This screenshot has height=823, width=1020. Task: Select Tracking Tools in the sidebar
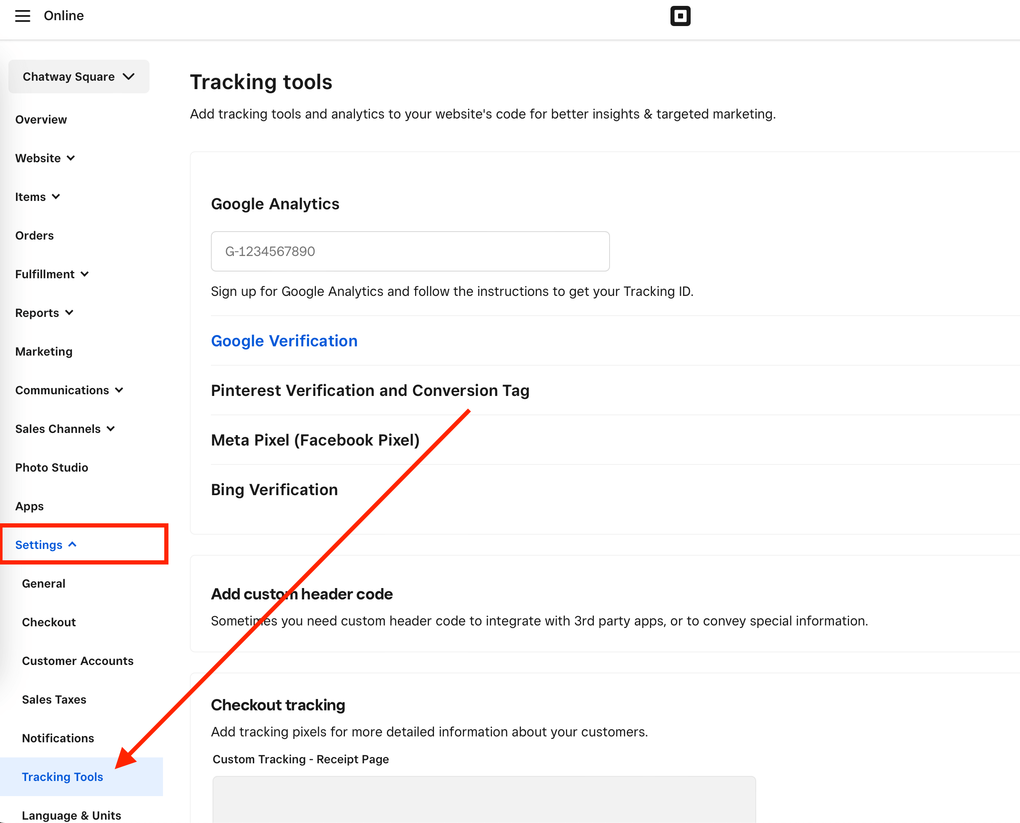pyautogui.click(x=81, y=777)
